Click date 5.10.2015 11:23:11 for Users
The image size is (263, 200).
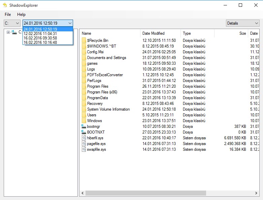click(158, 115)
